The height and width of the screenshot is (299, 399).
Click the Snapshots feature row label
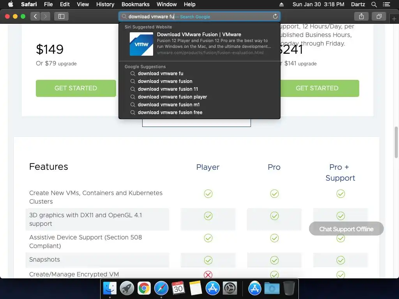click(x=44, y=259)
